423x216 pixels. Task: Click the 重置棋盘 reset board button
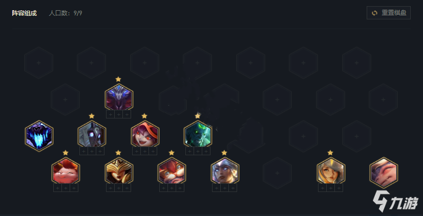(389, 13)
